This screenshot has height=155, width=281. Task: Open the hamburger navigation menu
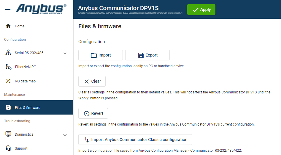(x=8, y=10)
